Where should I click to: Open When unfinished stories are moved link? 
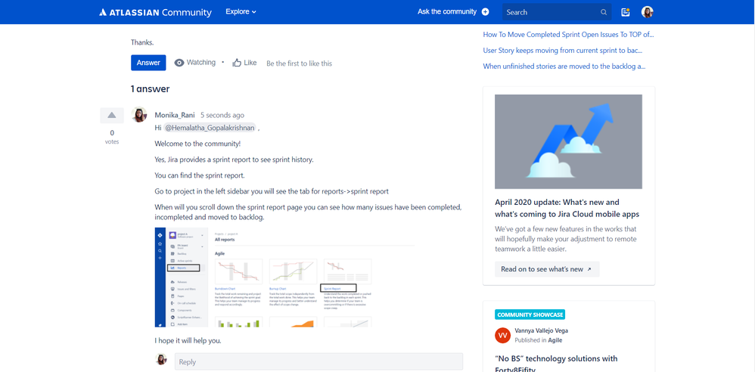[564, 66]
